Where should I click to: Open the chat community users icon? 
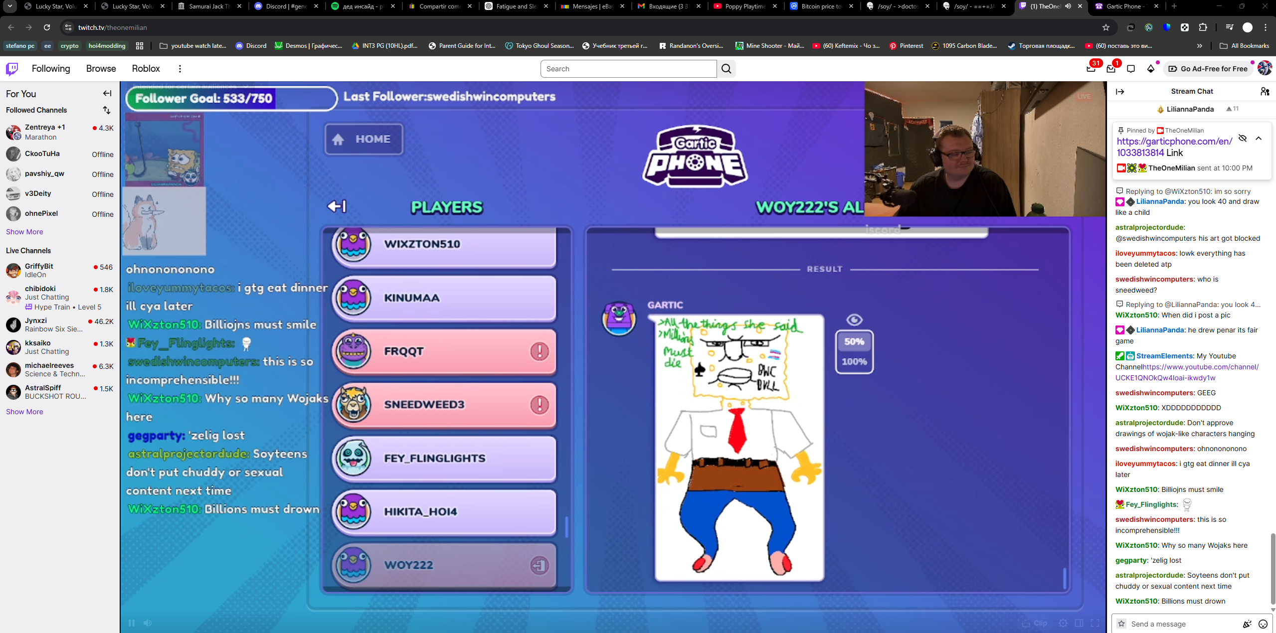1265,91
